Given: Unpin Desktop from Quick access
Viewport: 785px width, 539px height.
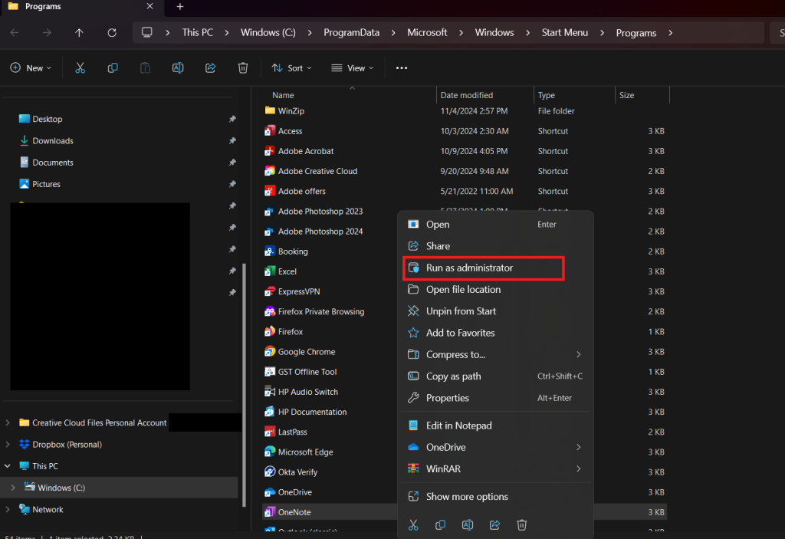Looking at the screenshot, I should tap(232, 119).
